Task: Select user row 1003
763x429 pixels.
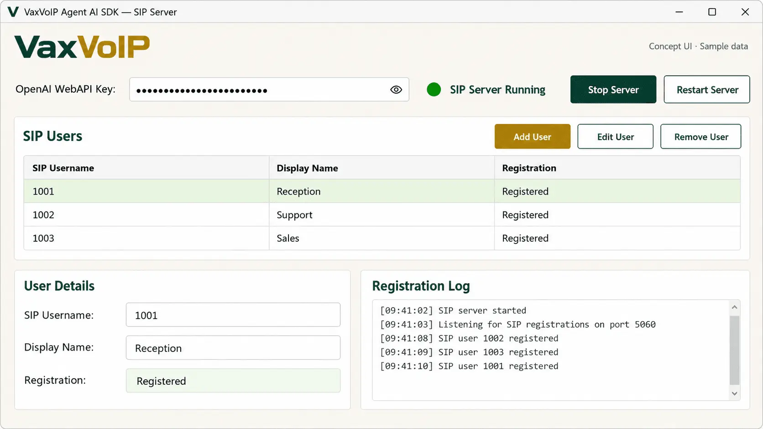Action: pyautogui.click(x=382, y=238)
